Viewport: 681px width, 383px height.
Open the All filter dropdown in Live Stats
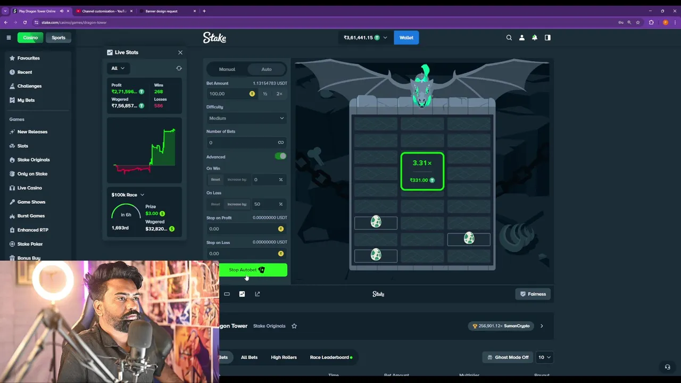(118, 68)
